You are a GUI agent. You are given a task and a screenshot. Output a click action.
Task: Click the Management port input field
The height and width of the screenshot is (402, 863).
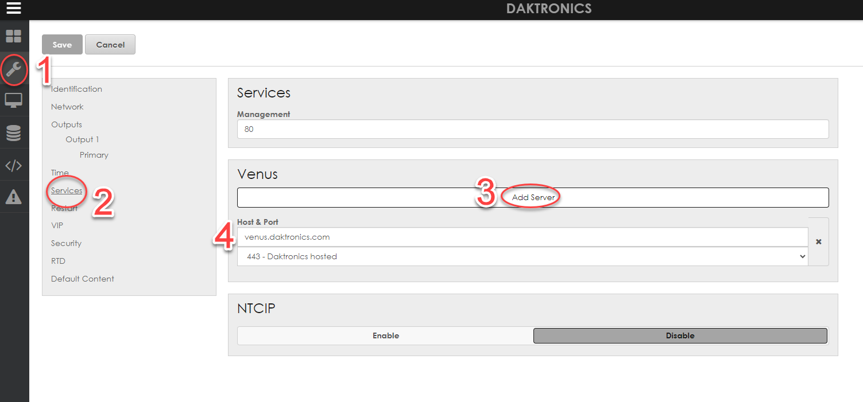(x=532, y=129)
